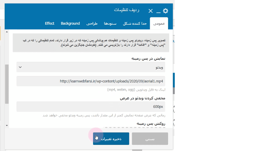Click the gray background info notice box
253x151 pixels.
pos(91,43)
